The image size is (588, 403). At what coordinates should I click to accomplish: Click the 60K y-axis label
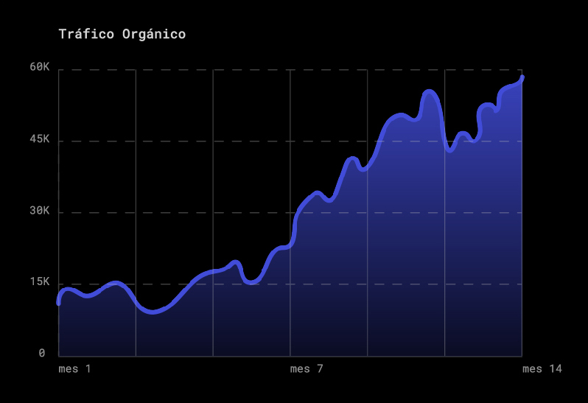point(39,67)
